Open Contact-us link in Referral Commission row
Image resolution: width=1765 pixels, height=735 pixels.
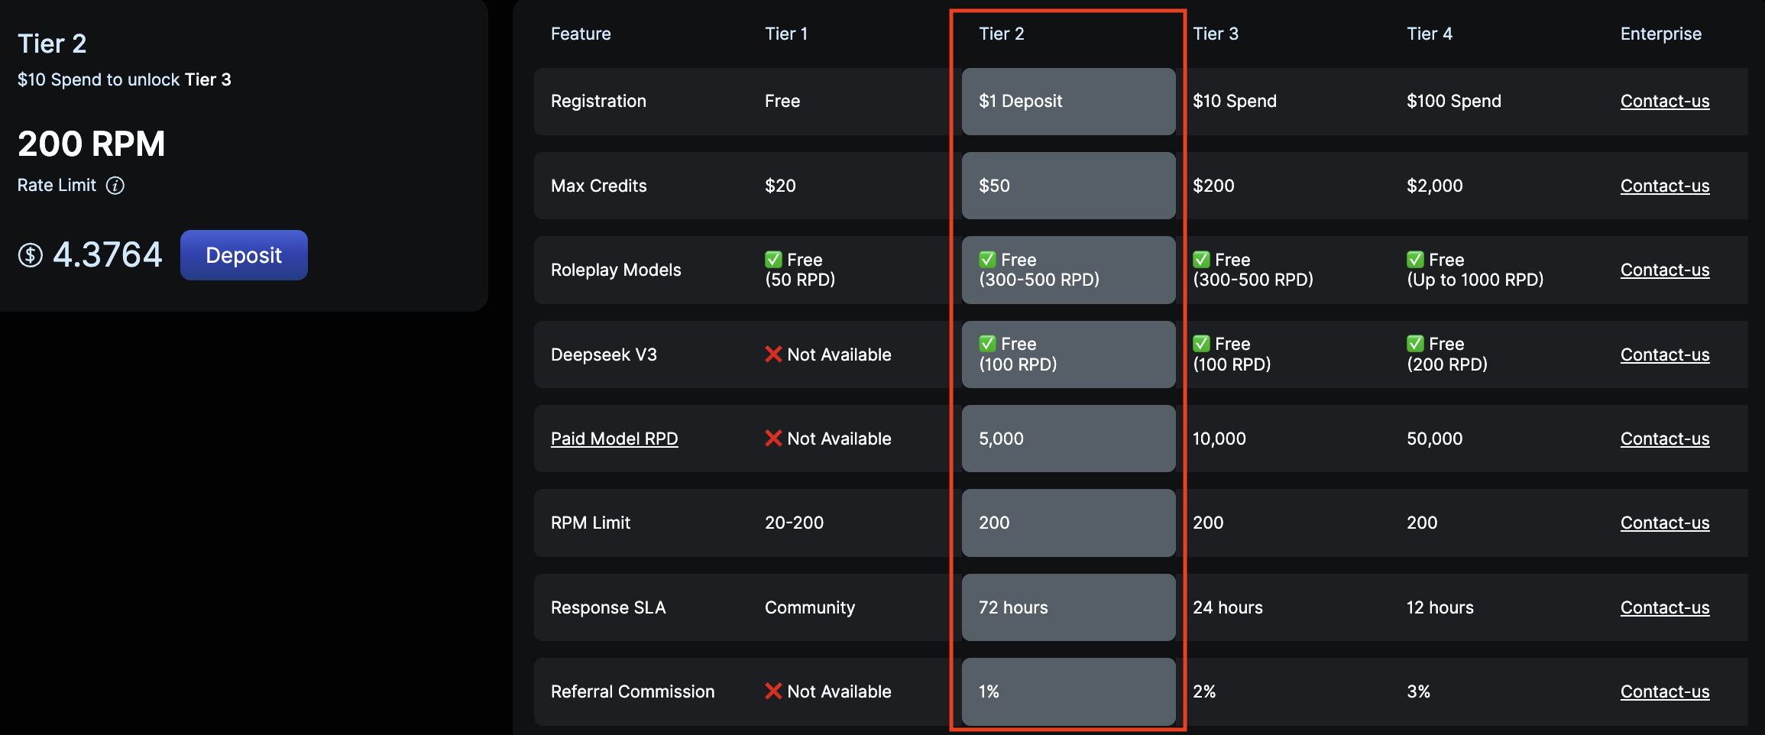point(1665,691)
